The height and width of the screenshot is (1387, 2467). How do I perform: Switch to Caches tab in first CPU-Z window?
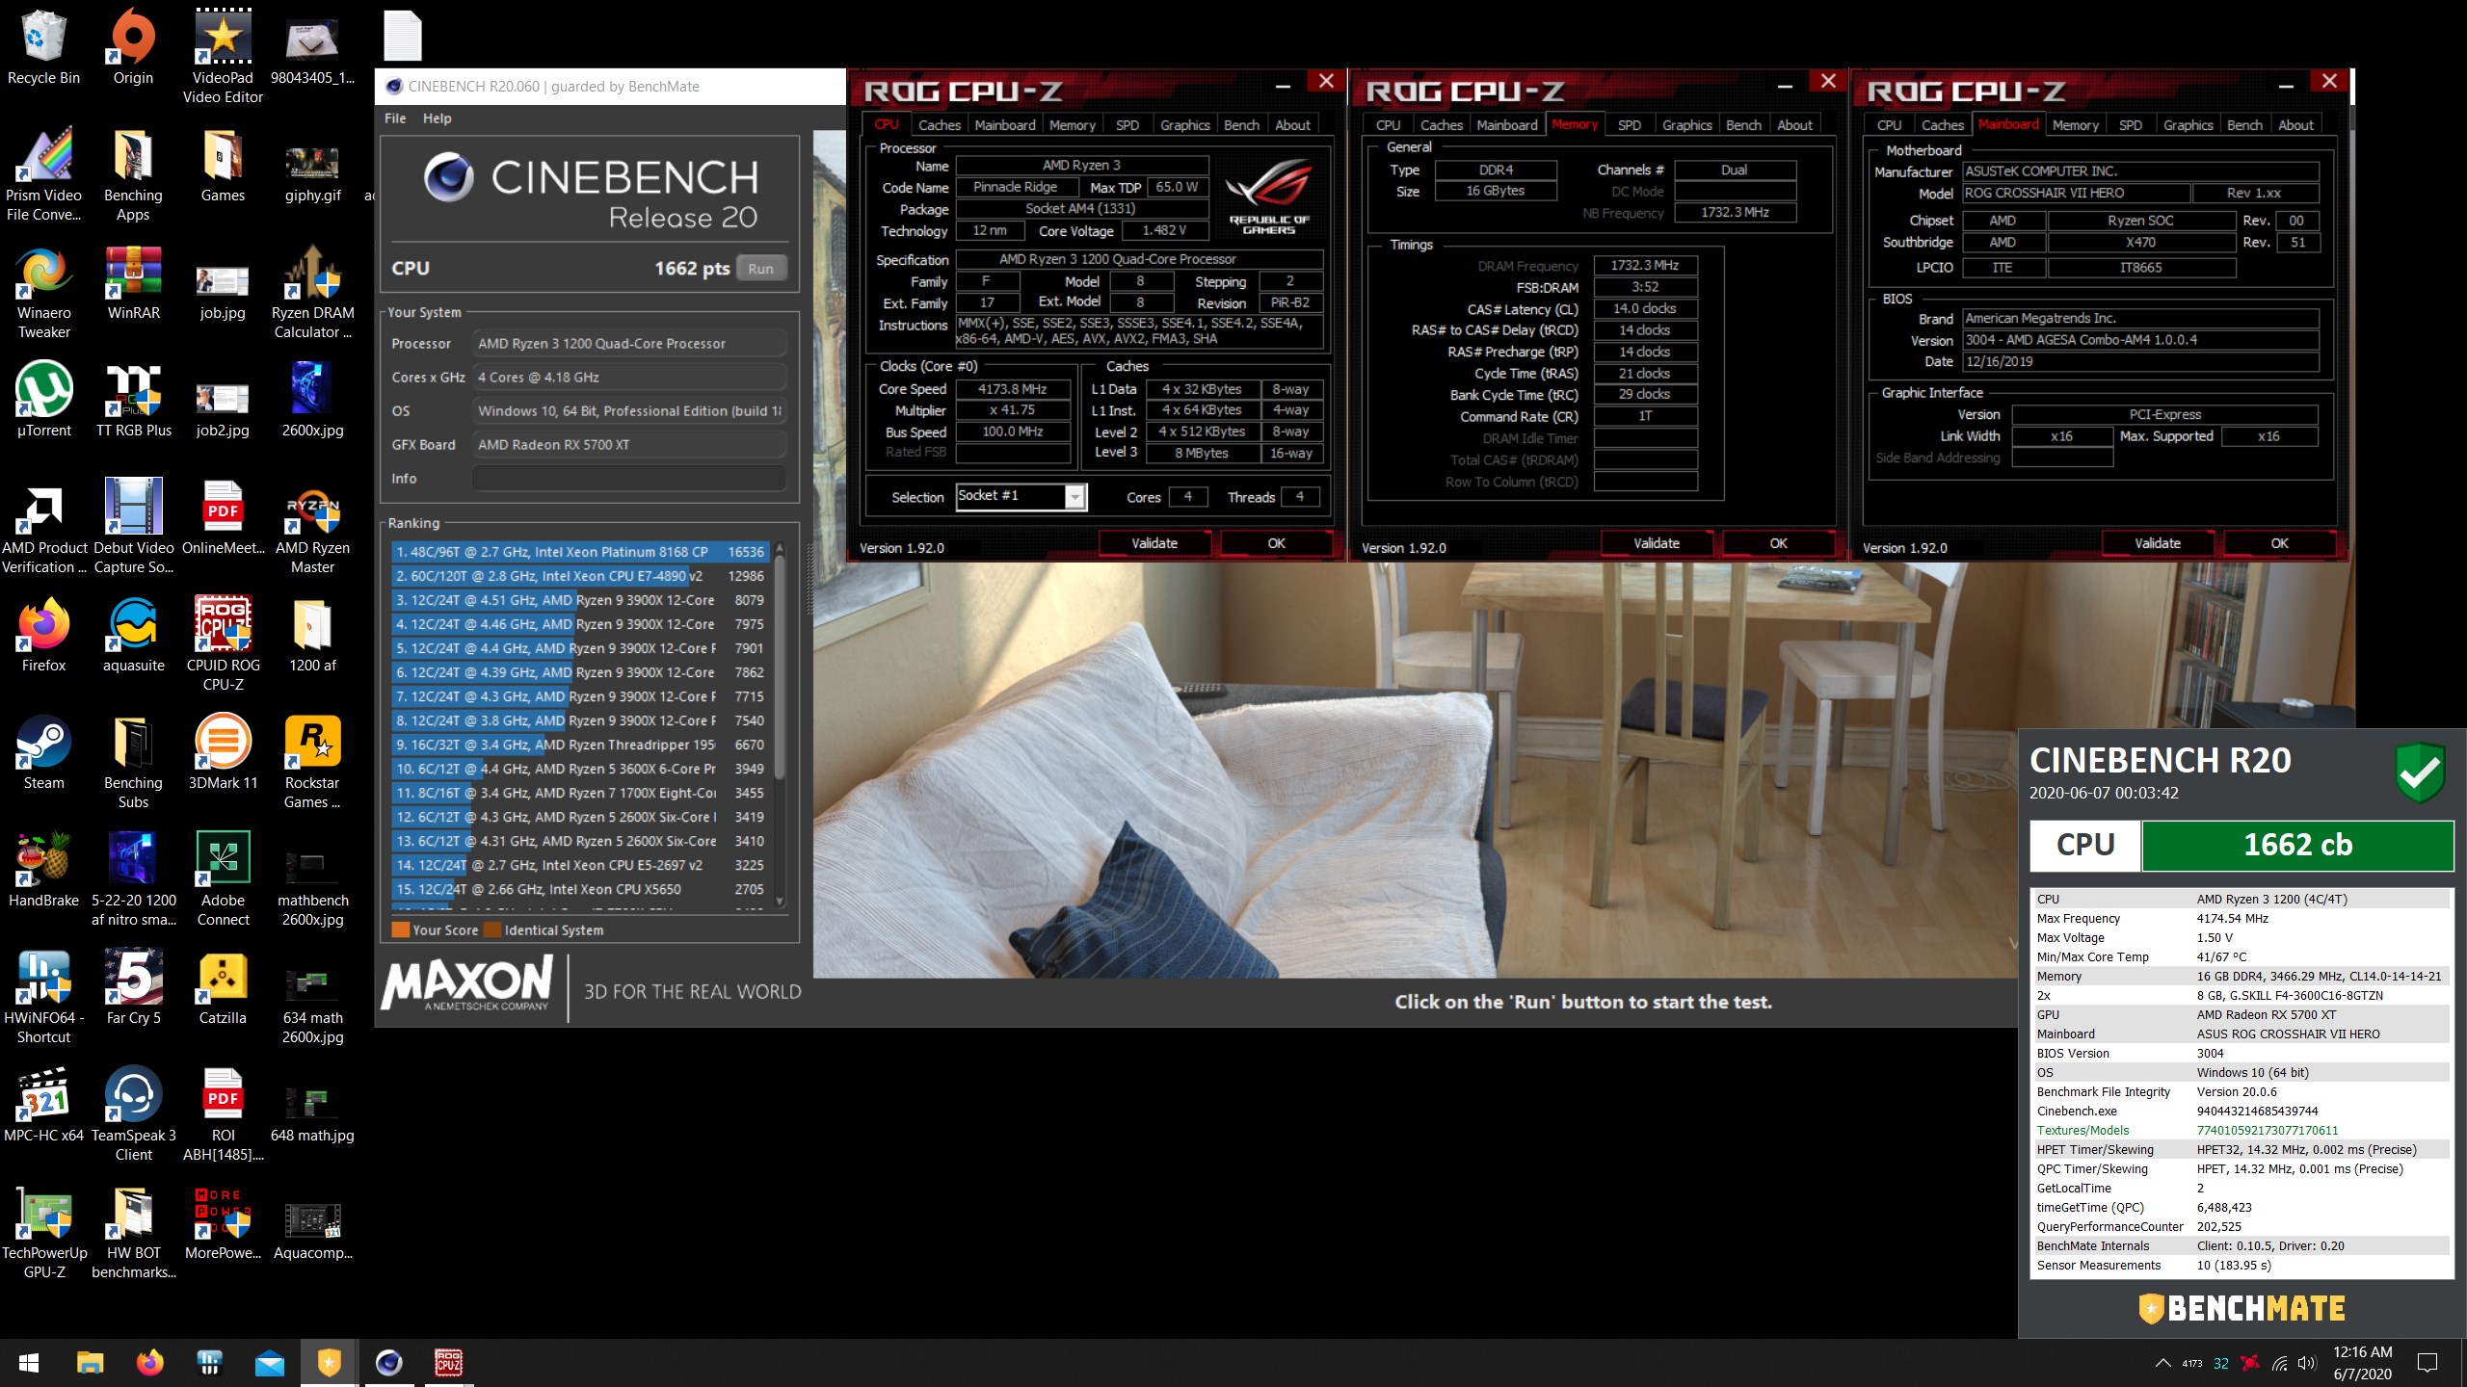[x=939, y=125]
